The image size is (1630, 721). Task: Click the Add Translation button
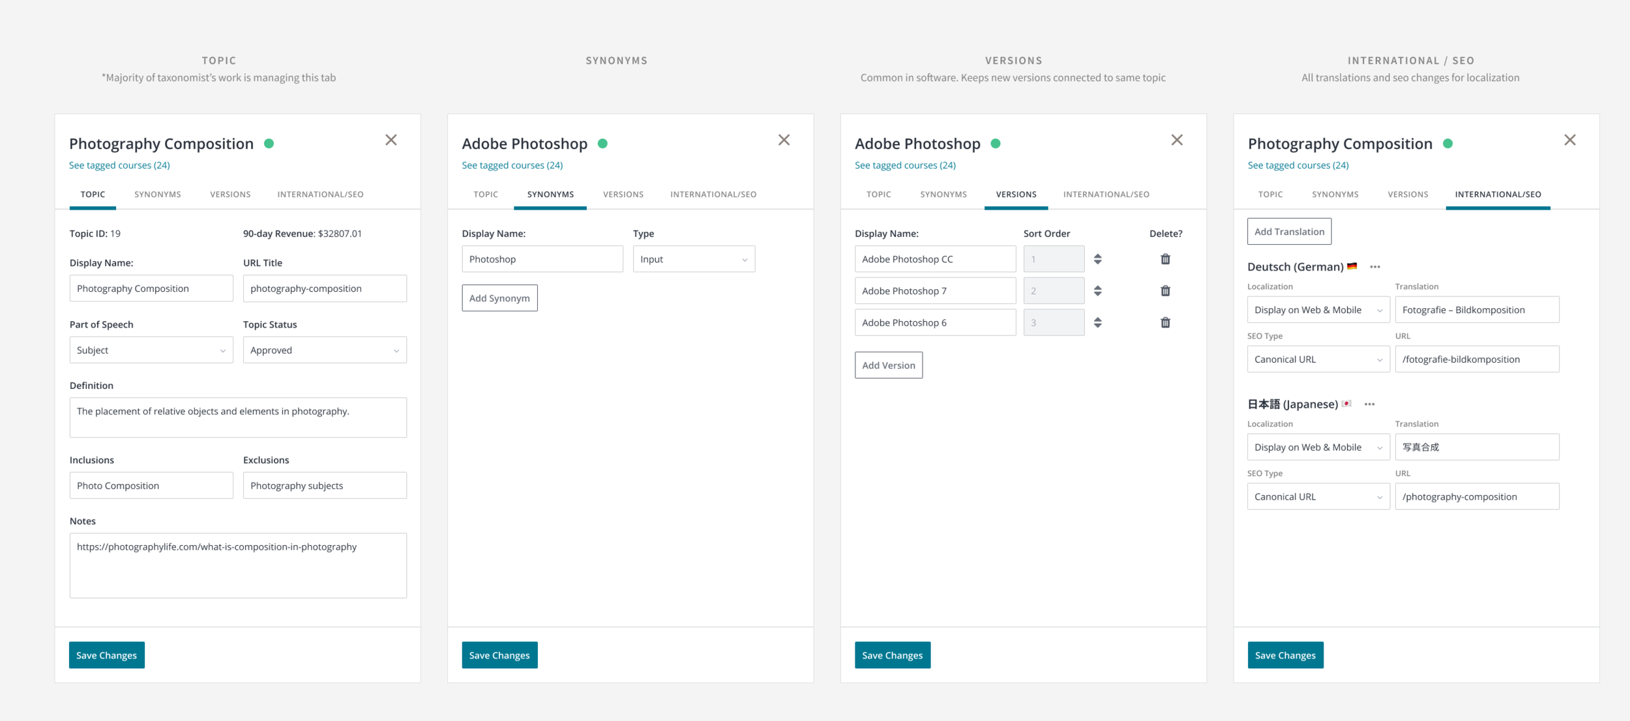pos(1290,232)
